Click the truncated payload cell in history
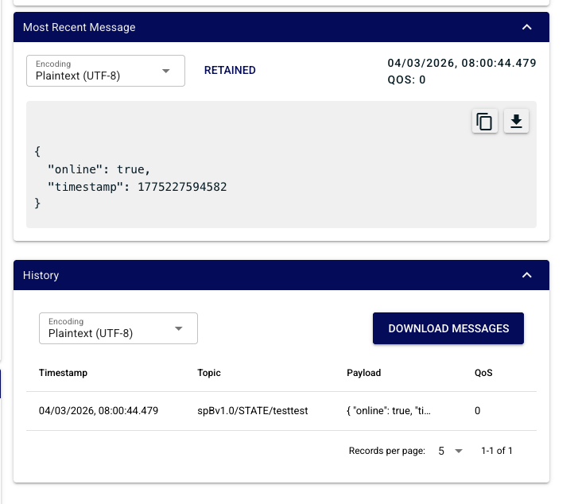Image resolution: width=578 pixels, height=504 pixels. point(389,411)
